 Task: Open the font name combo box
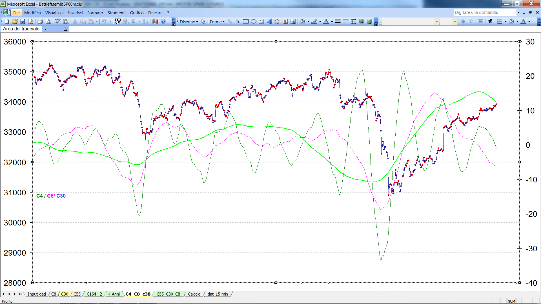point(411,21)
